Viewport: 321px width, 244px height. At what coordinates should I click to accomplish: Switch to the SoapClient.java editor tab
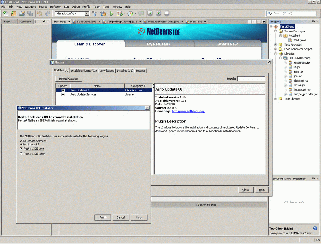[86, 22]
